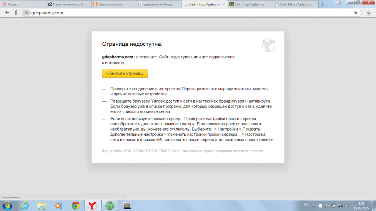Open downloads via the arrow icon
This screenshot has width=376, height=211.
pos(369,13)
